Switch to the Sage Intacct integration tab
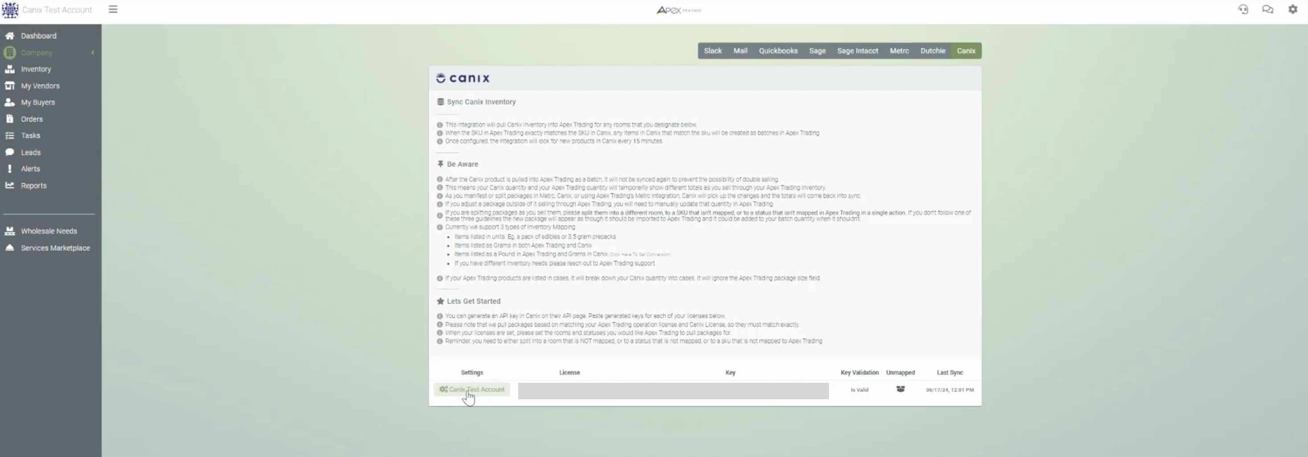The width and height of the screenshot is (1308, 457). coord(857,51)
